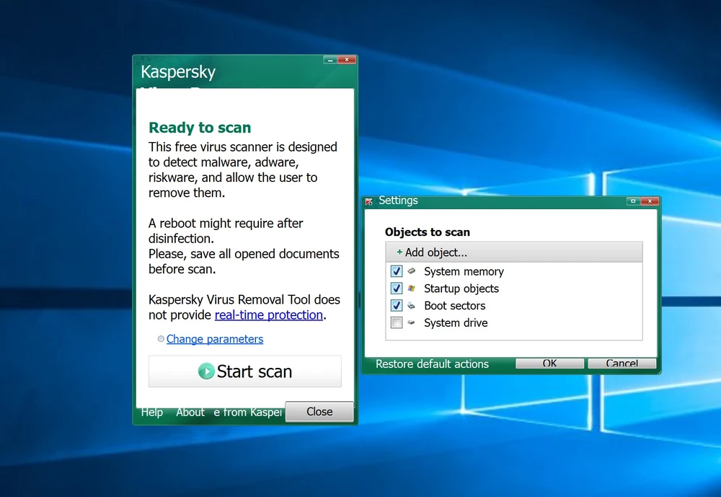
Task: Enable the System drive checkbox
Action: [396, 323]
